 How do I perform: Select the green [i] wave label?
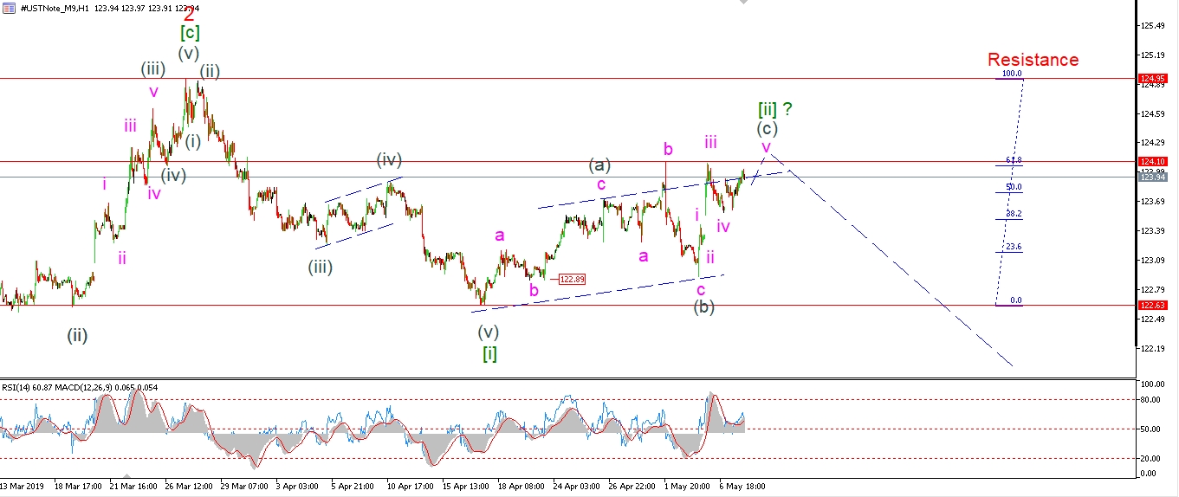tap(489, 353)
